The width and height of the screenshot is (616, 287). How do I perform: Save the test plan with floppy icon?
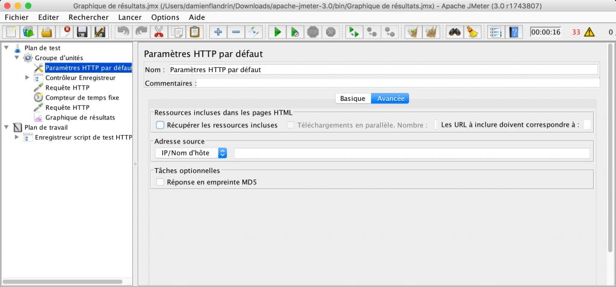[82, 32]
